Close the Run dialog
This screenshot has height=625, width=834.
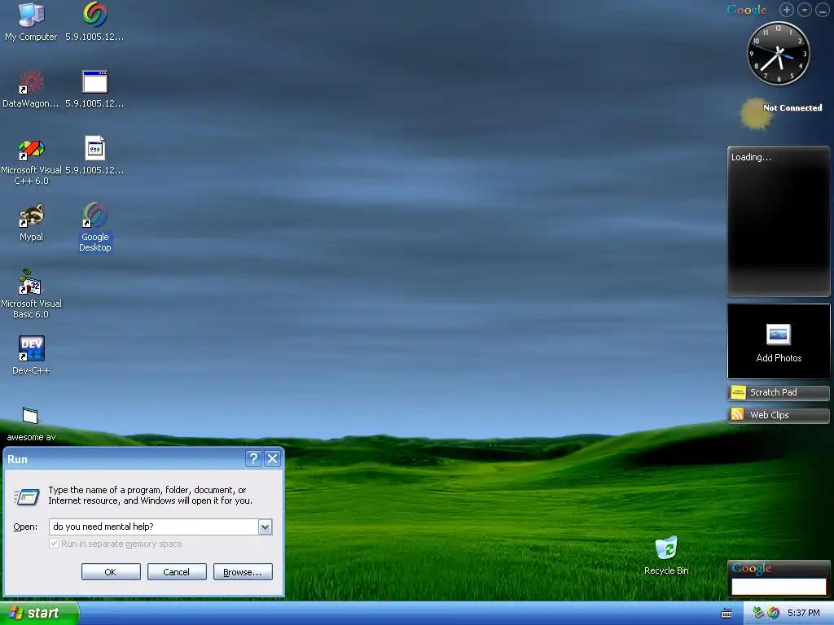272,459
